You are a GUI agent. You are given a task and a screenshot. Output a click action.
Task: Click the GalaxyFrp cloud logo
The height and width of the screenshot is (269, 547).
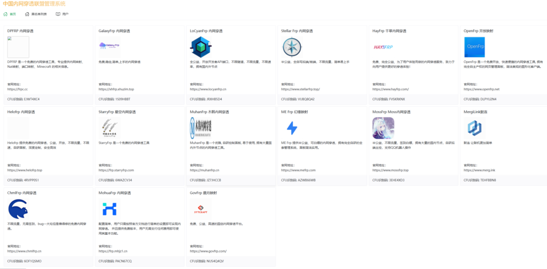click(x=110, y=46)
